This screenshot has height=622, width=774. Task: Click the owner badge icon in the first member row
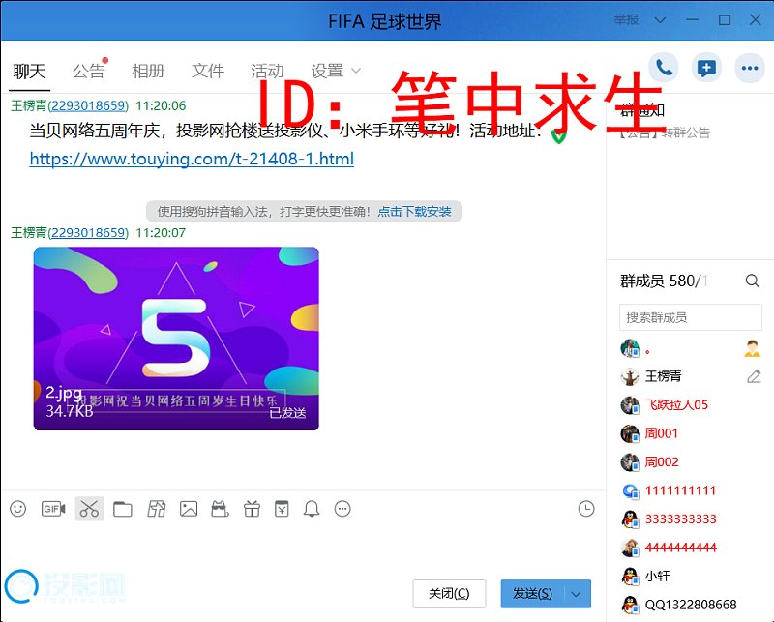coord(753,348)
